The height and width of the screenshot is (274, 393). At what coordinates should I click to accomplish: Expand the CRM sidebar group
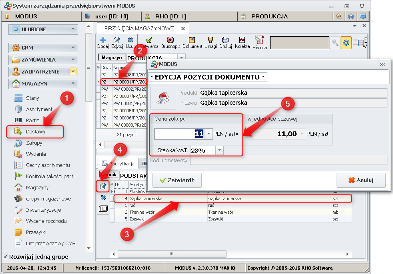pyautogui.click(x=73, y=48)
